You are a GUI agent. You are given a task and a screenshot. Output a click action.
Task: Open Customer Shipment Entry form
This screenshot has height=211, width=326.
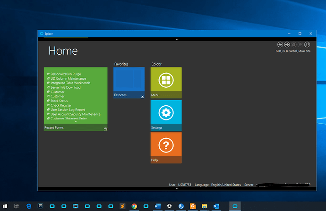[x=69, y=118]
